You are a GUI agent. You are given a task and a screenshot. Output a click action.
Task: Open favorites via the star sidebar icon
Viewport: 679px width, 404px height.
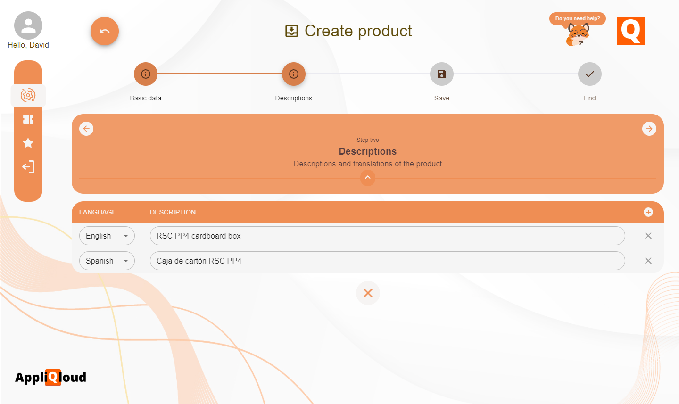(28, 143)
